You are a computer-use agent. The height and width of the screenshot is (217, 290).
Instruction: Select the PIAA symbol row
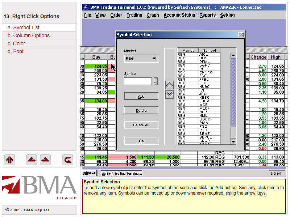click(199, 123)
